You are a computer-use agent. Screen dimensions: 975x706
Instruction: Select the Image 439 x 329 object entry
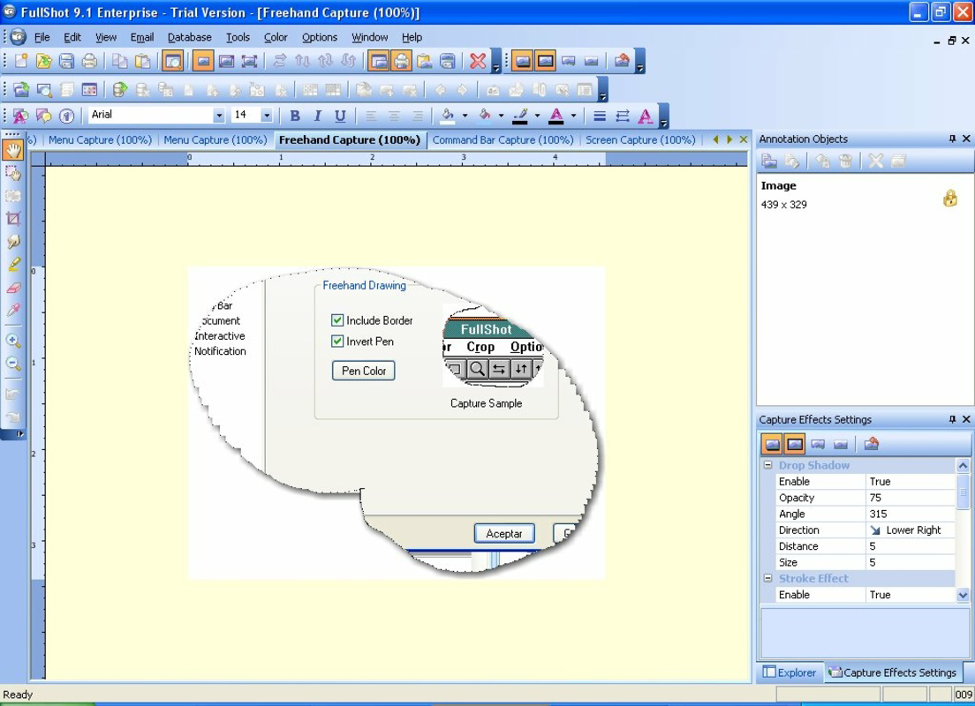[x=865, y=195]
